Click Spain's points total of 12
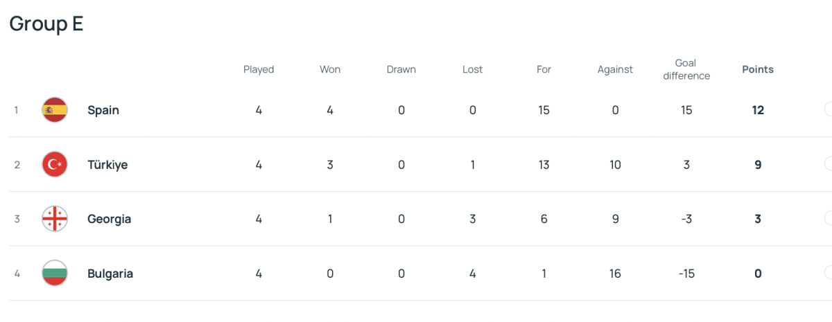This screenshot has width=832, height=322. (x=758, y=110)
